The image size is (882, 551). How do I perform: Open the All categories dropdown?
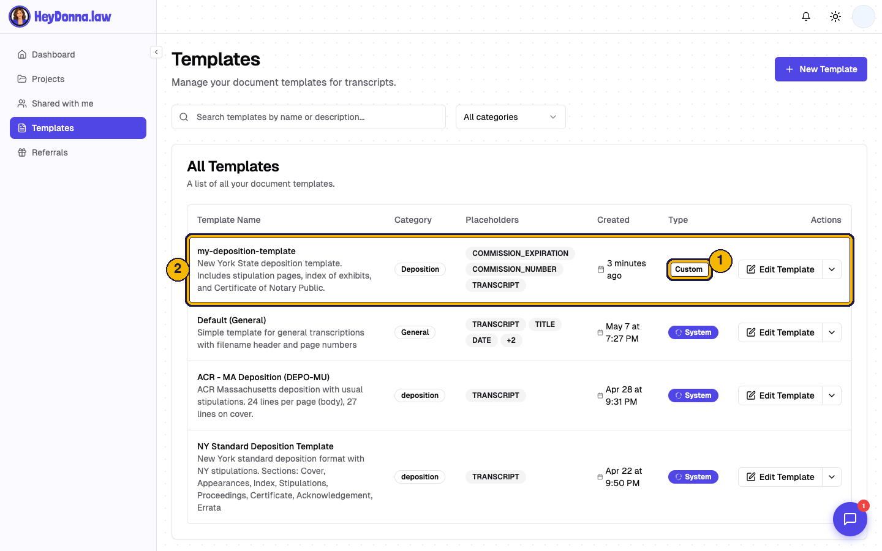tap(511, 117)
